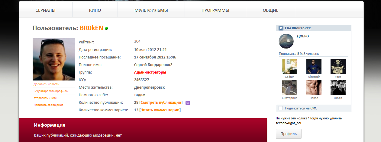The width and height of the screenshot is (381, 142).
Task: Open subscriber София's avatar
Action: coord(290,67)
